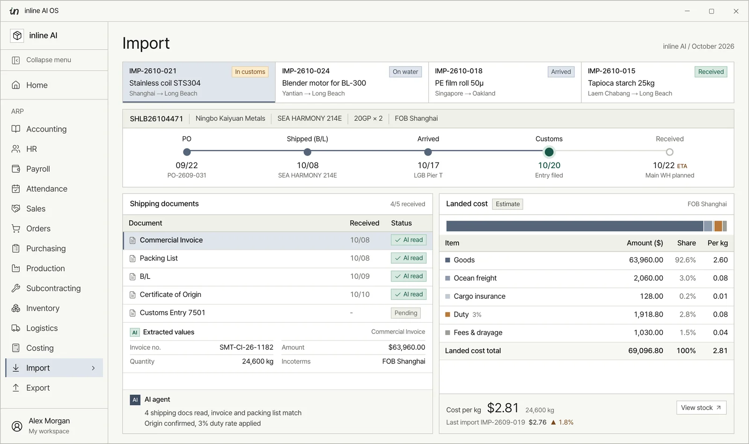Viewport: 749px width, 444px height.
Task: Click the Logistics truck icon
Action: click(16, 328)
